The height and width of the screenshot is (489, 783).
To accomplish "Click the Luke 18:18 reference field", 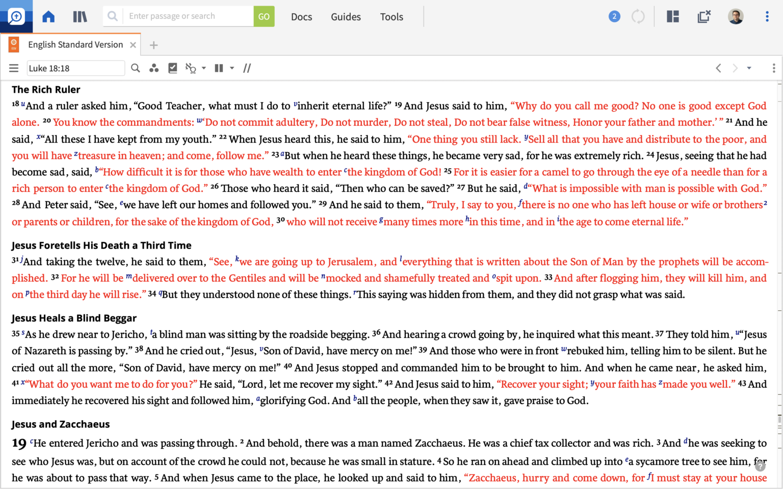I will [75, 68].
